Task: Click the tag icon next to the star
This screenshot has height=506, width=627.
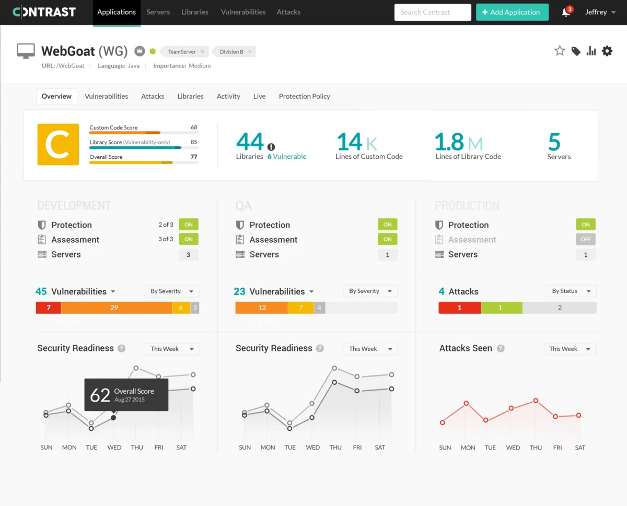Action: (575, 51)
